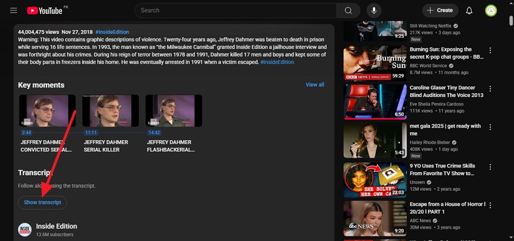Image resolution: width=514 pixels, height=241 pixels.
Task: Click View all key moments
Action: [314, 85]
